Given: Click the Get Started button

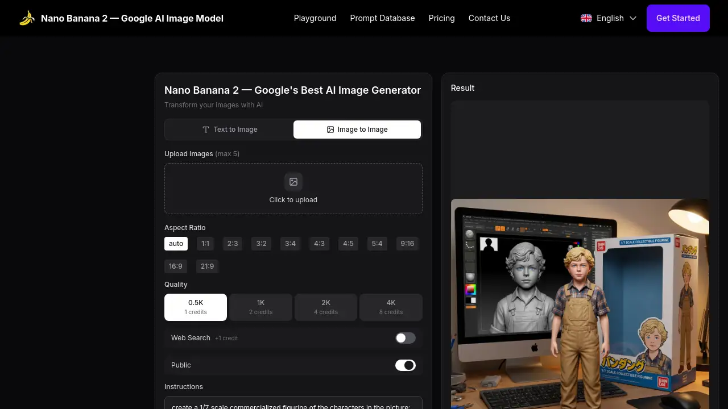Looking at the screenshot, I should coord(678,18).
